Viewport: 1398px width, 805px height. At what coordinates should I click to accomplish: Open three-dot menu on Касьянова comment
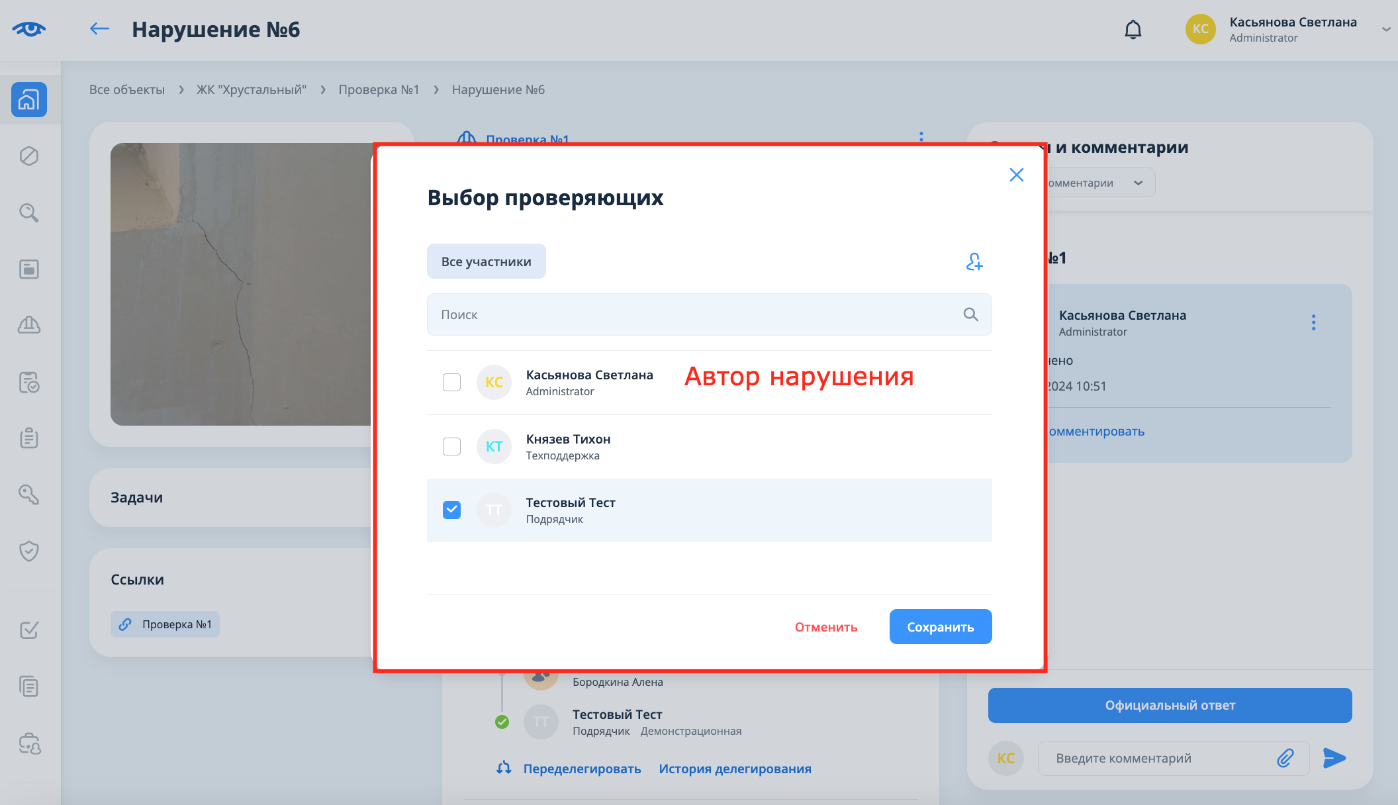pos(1313,322)
